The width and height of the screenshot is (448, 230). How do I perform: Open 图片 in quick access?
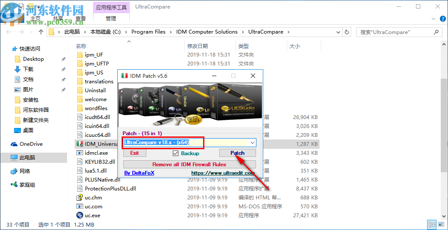pyautogui.click(x=28, y=89)
